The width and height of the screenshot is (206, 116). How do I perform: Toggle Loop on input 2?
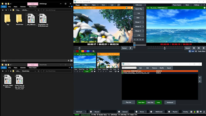pyautogui.click(x=115, y=69)
